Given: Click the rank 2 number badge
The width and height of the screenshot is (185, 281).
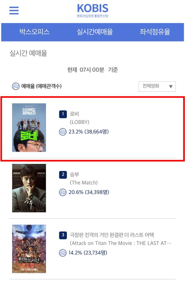Looking at the screenshot, I should pyautogui.click(x=63, y=175).
